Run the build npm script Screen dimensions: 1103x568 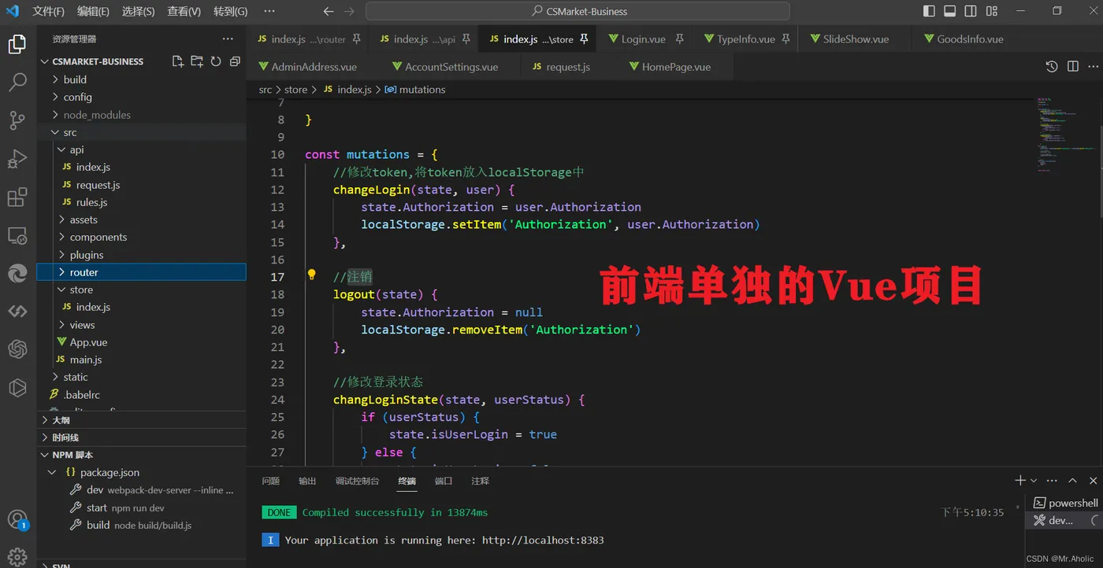pos(142,525)
